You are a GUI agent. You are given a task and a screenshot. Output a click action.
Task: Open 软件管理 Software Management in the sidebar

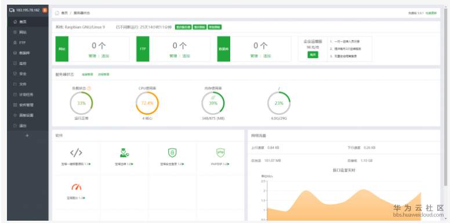[28, 105]
